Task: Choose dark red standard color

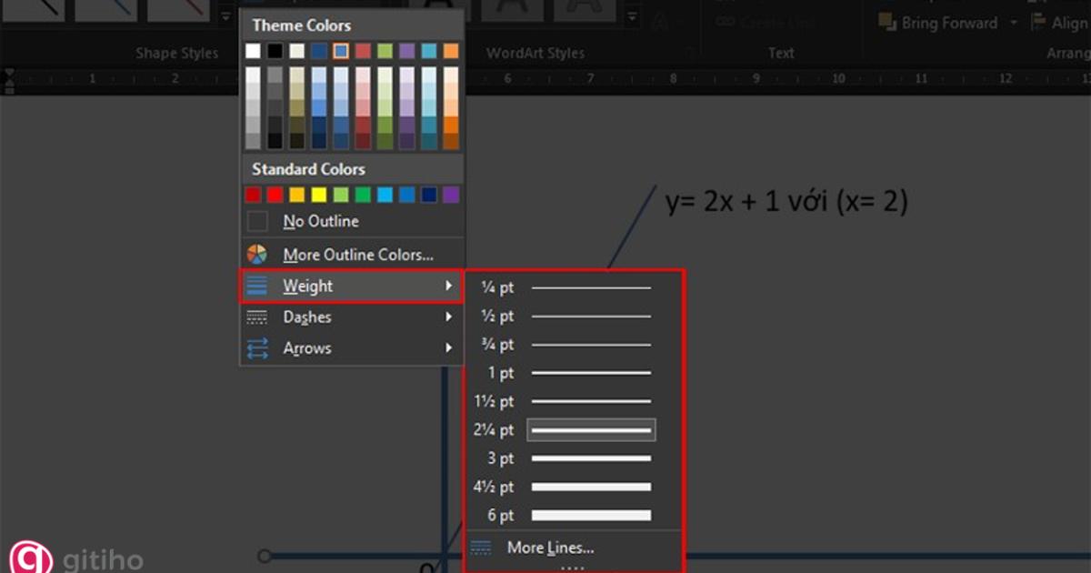Action: pos(253,195)
